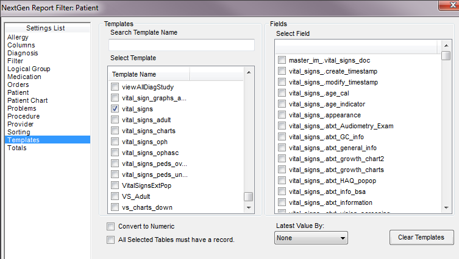This screenshot has width=459, height=259.
Task: Click the Search Template Name input field
Action: (182, 45)
